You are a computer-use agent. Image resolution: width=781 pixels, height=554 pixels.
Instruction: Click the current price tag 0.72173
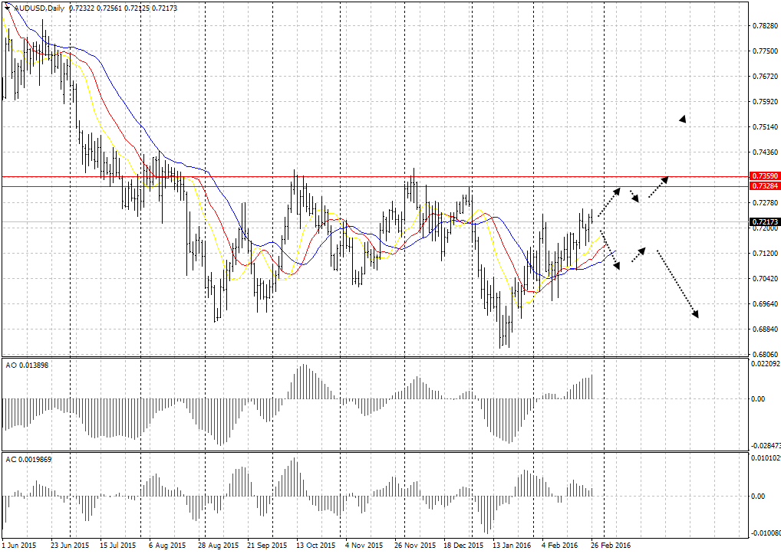[x=764, y=222]
